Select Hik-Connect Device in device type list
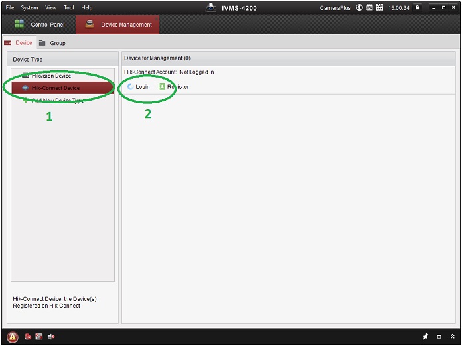This screenshot has width=462, height=346. click(62, 88)
